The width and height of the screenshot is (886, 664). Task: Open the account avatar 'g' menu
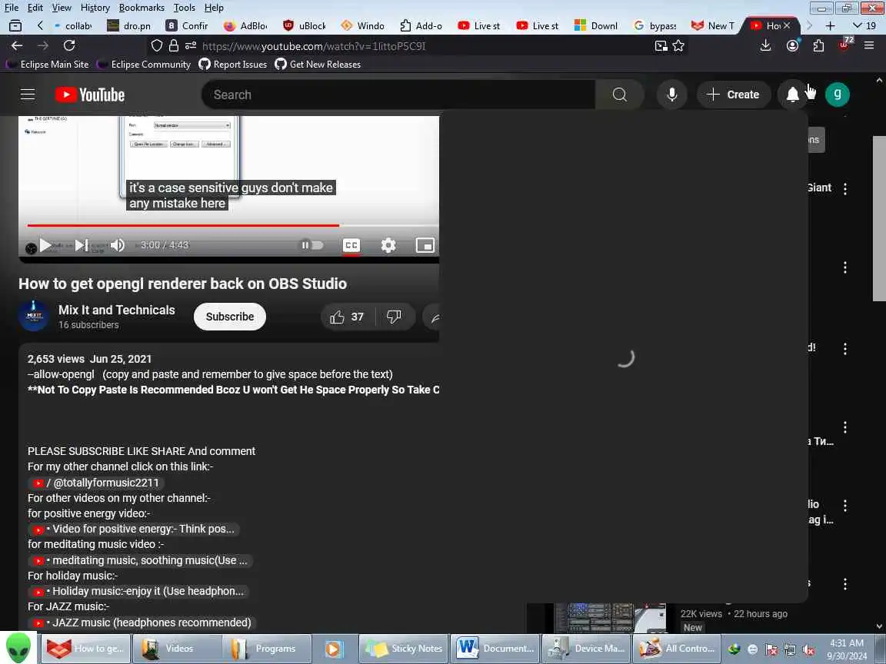pyautogui.click(x=837, y=95)
